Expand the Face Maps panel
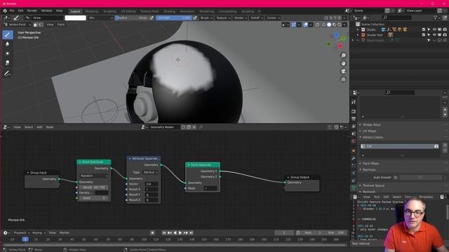The height and width of the screenshot is (252, 449). click(x=370, y=163)
